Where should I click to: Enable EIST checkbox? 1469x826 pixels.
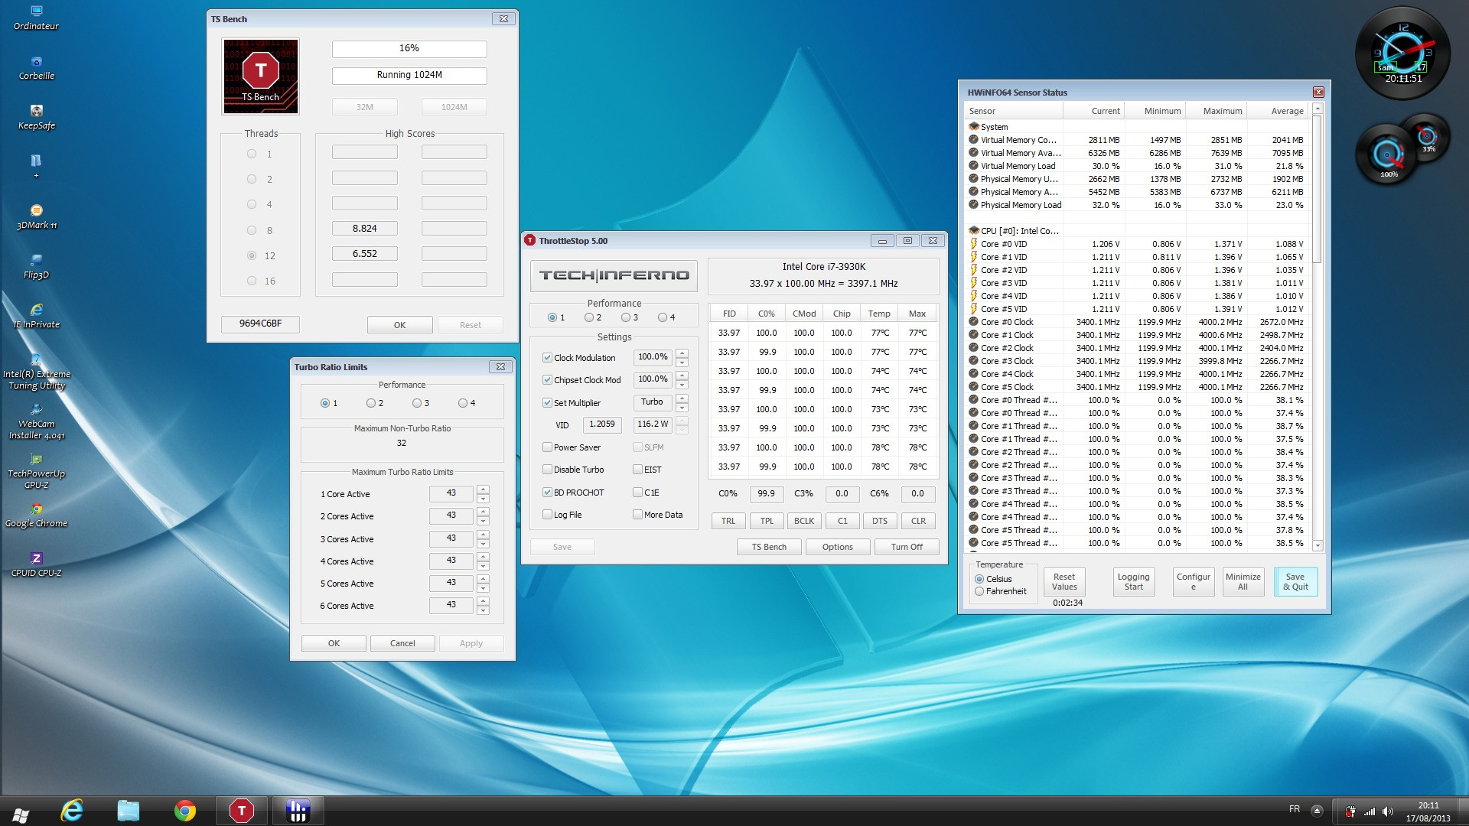tap(637, 470)
